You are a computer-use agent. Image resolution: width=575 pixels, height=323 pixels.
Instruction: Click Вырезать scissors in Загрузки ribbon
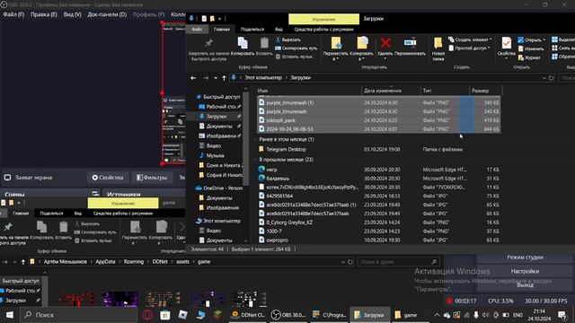[288, 39]
